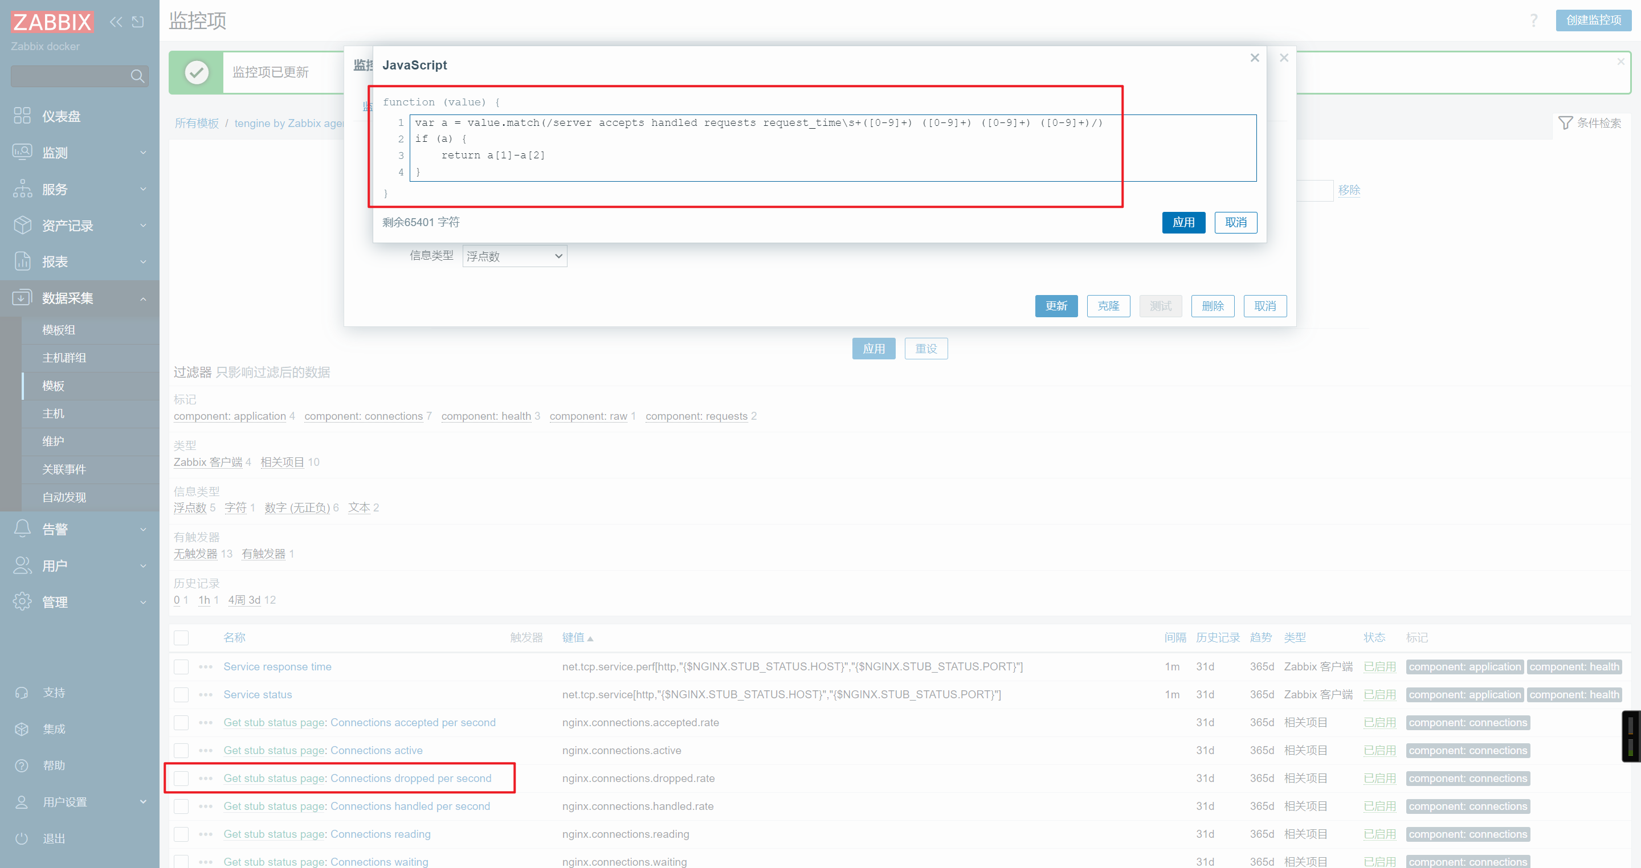Click the 支持 headset icon
This screenshot has width=1641, height=868.
22,692
